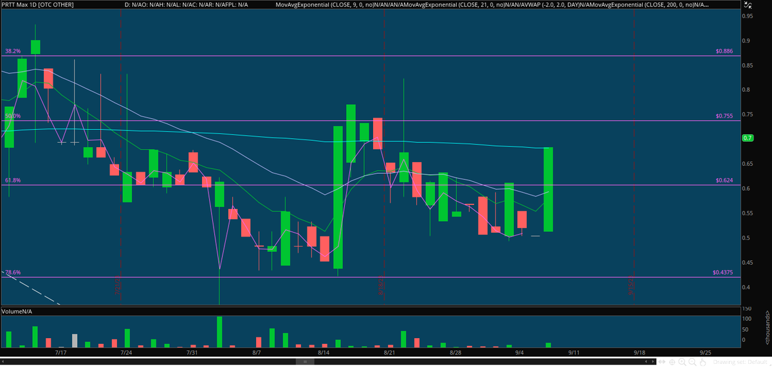Click the auto-fit price axis icon
Screen dimensions: 772x367
point(748,5)
